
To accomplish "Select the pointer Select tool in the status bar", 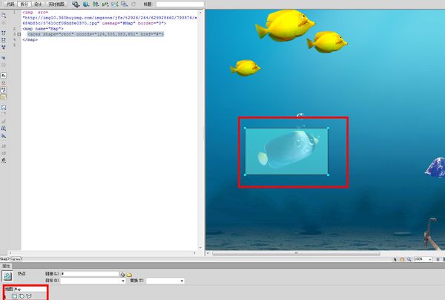I will [x=395, y=259].
